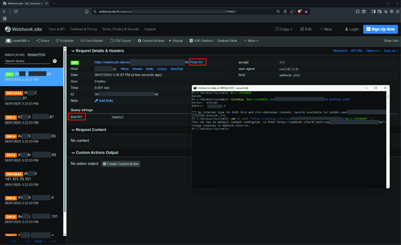The image size is (401, 245).
Task: Expand the Open in dropdown
Action: click(373, 51)
